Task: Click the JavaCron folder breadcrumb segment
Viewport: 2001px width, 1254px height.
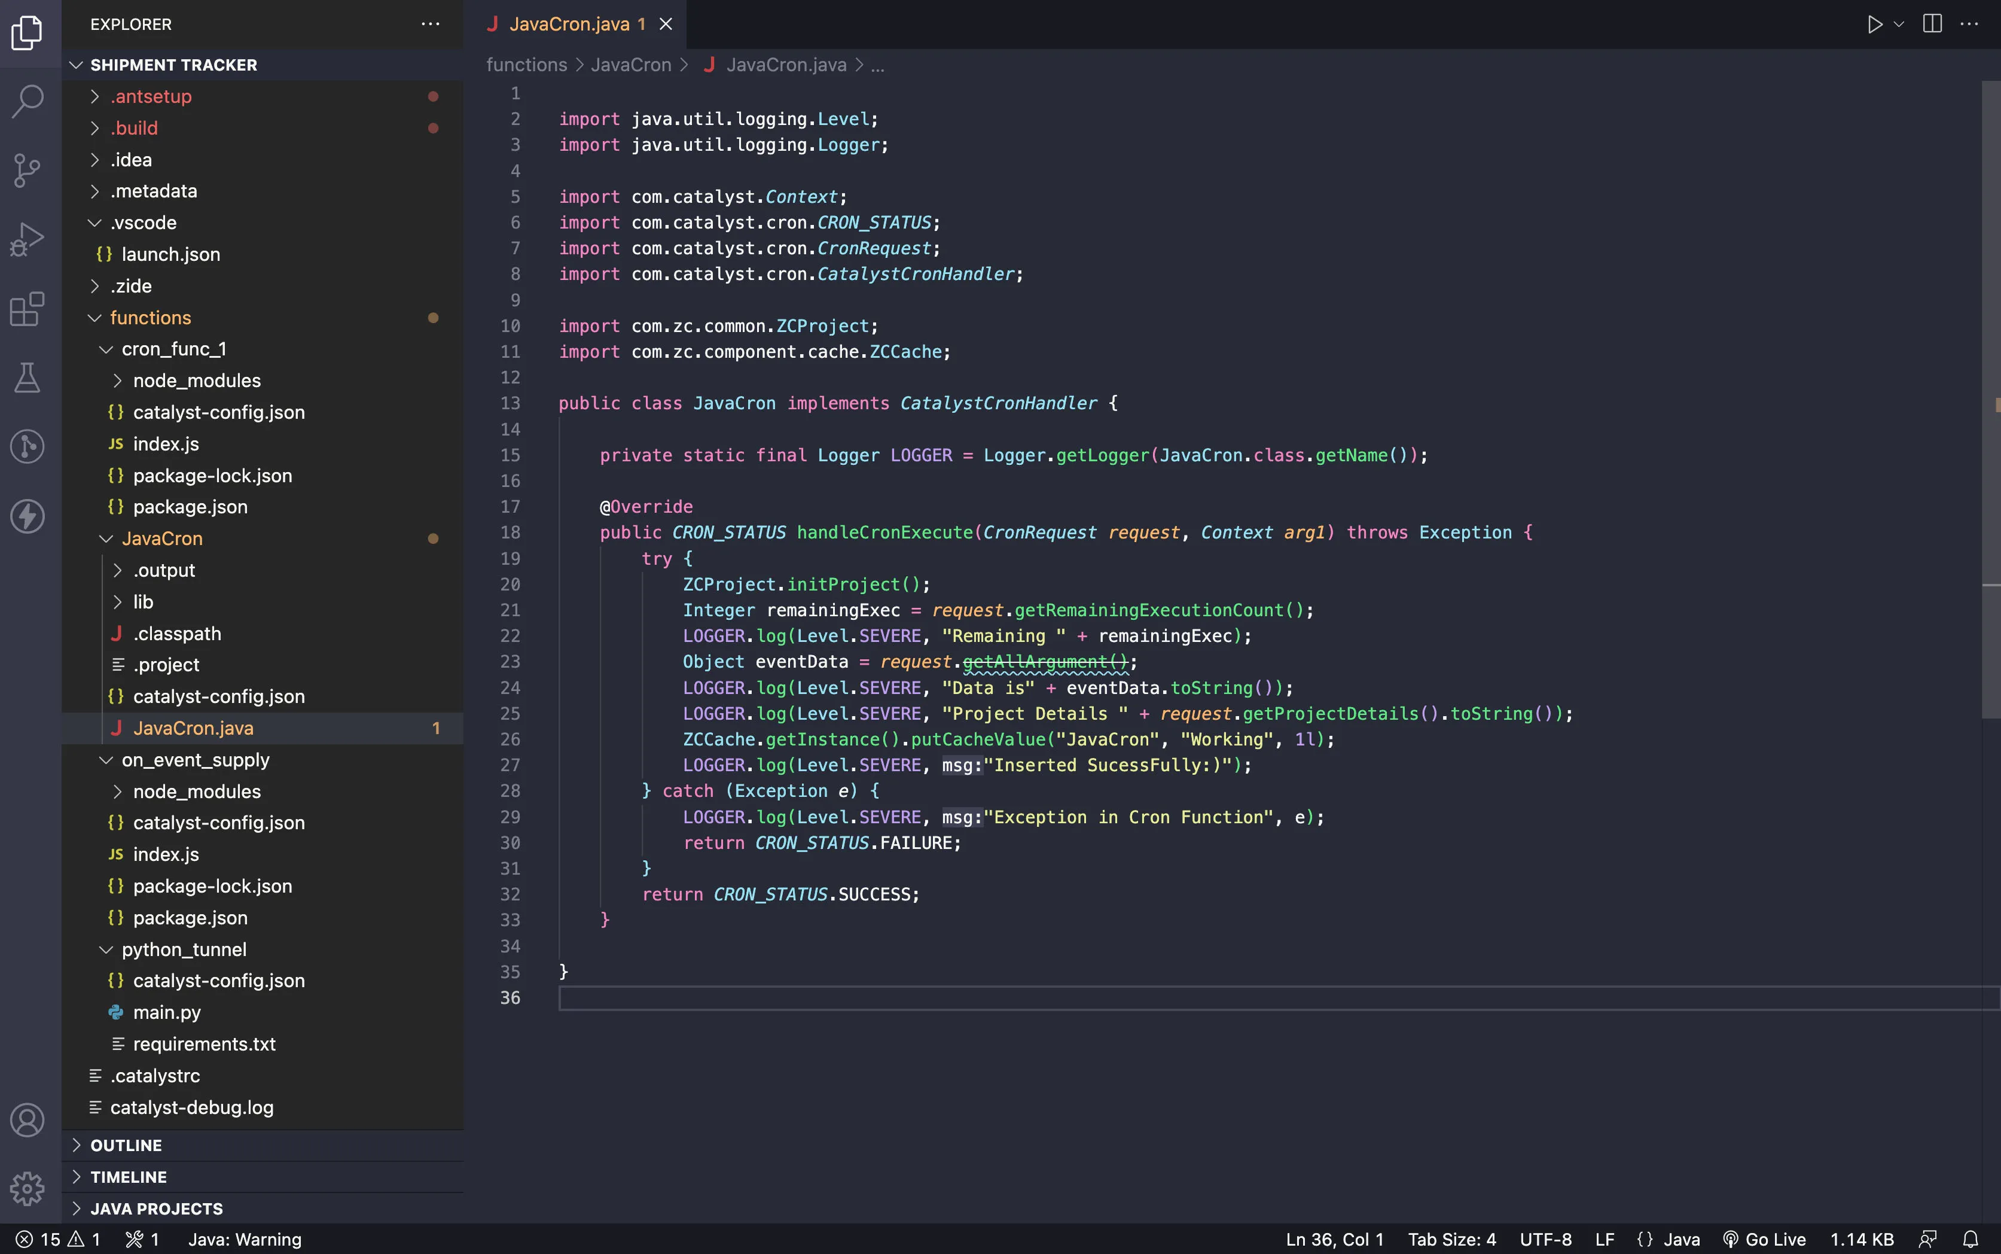Action: pos(631,65)
